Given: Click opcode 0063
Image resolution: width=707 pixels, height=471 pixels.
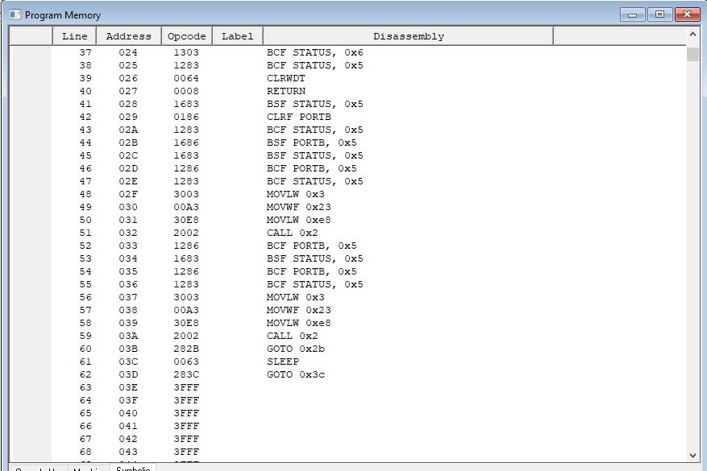Looking at the screenshot, I should [x=186, y=362].
